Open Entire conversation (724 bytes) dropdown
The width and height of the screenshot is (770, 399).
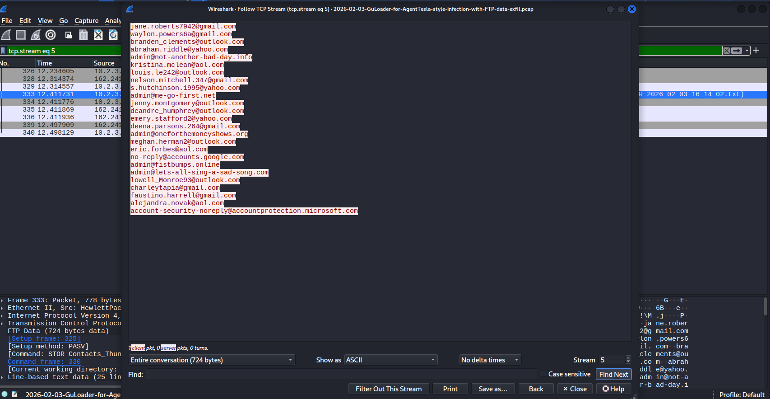tap(212, 360)
